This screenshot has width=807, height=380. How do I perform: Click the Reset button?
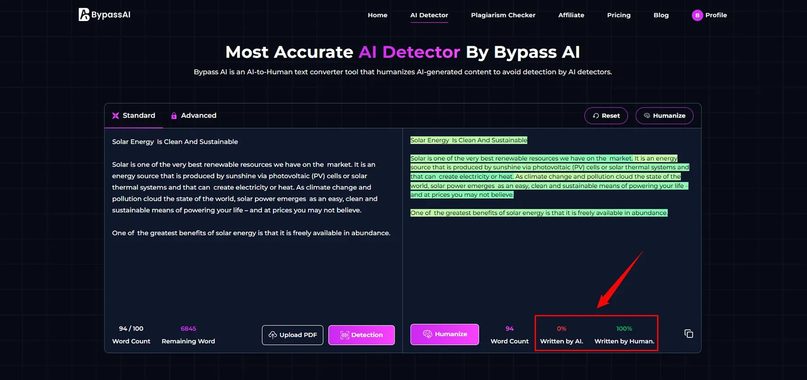coord(606,116)
